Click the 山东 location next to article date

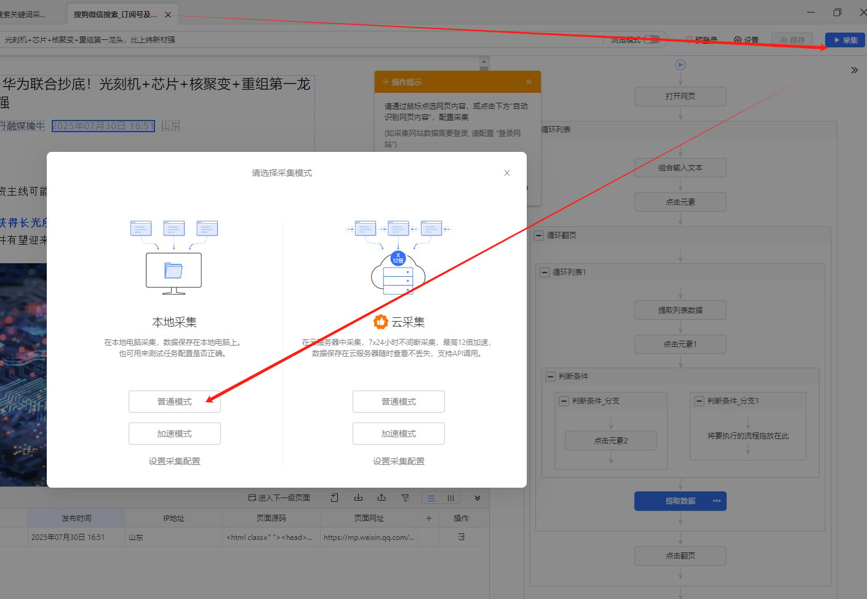click(x=171, y=126)
